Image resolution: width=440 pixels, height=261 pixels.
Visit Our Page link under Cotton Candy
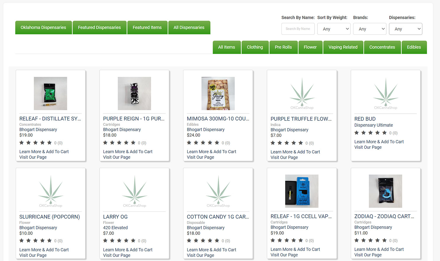pyautogui.click(x=201, y=255)
